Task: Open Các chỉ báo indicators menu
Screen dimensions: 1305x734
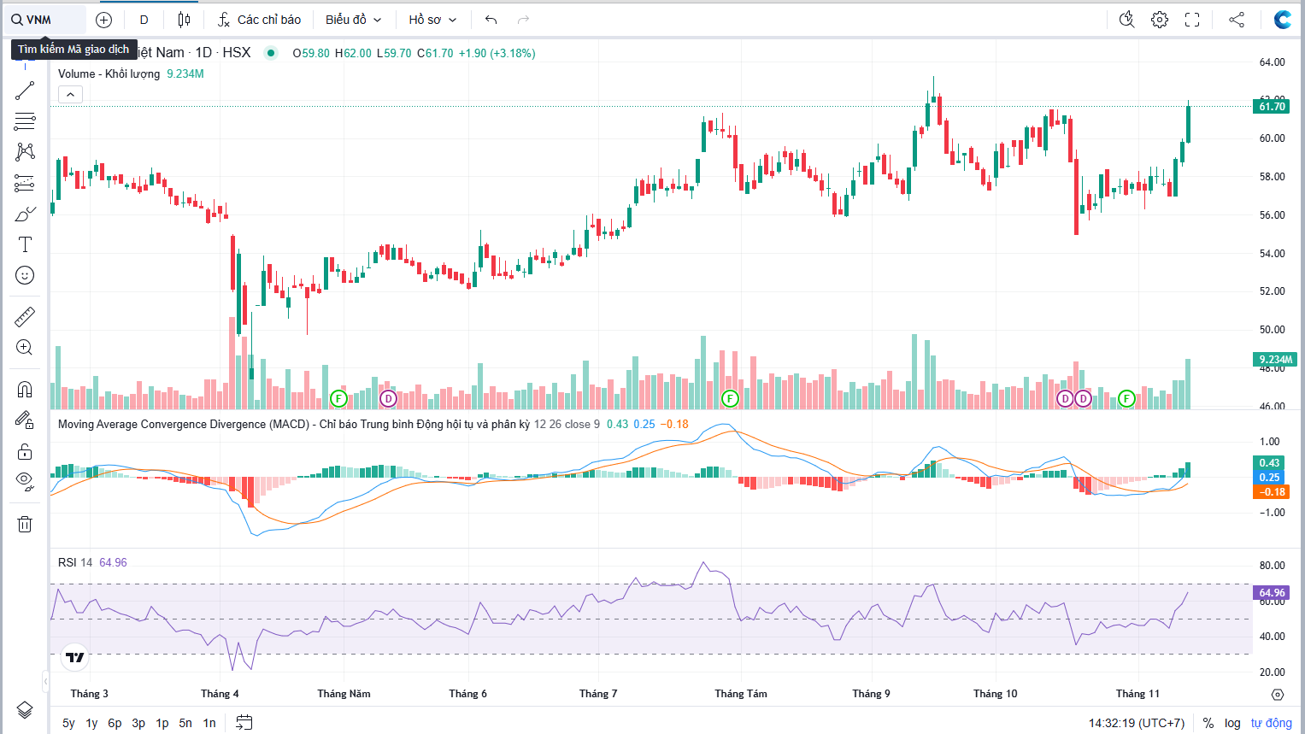Action: coord(259,20)
